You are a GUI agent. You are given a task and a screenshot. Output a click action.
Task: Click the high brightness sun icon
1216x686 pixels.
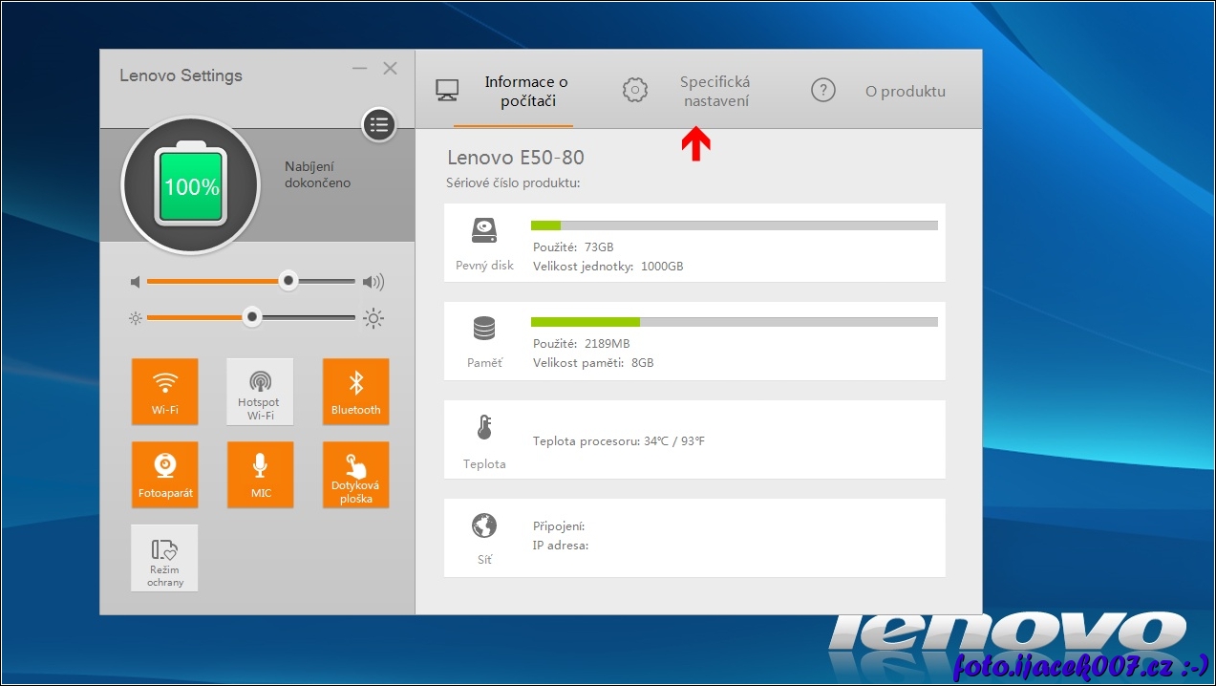point(373,318)
